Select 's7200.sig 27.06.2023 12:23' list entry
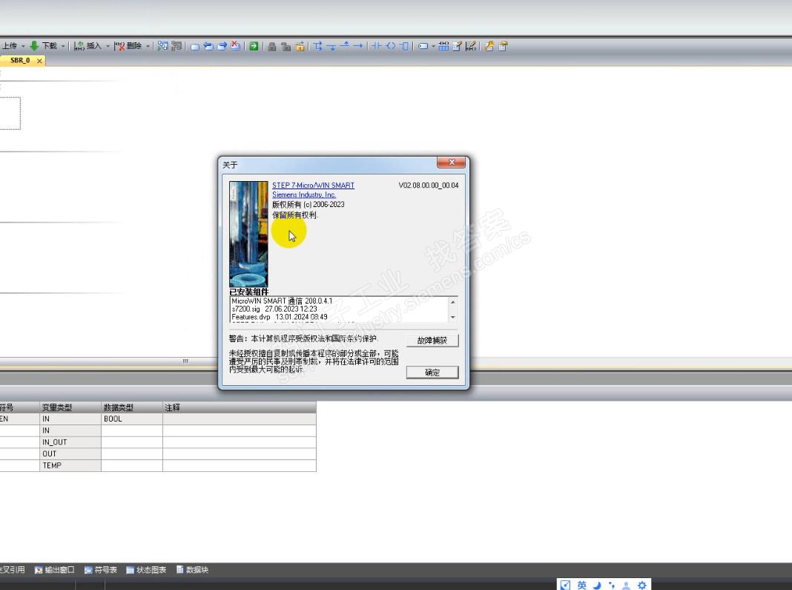The image size is (792, 590). [x=274, y=309]
